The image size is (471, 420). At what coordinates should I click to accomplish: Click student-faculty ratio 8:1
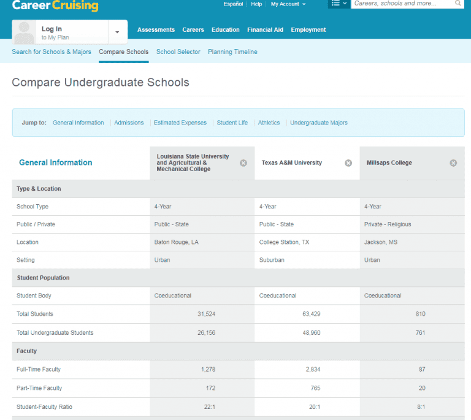[x=421, y=407]
